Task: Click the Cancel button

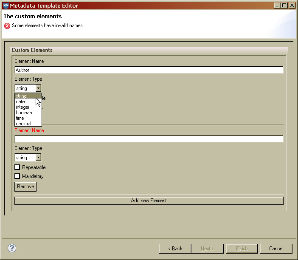Action: 276,249
